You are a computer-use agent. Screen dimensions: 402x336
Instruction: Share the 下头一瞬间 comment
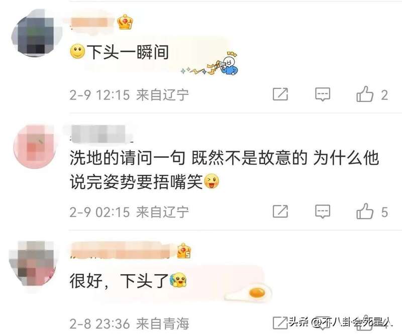pos(280,94)
